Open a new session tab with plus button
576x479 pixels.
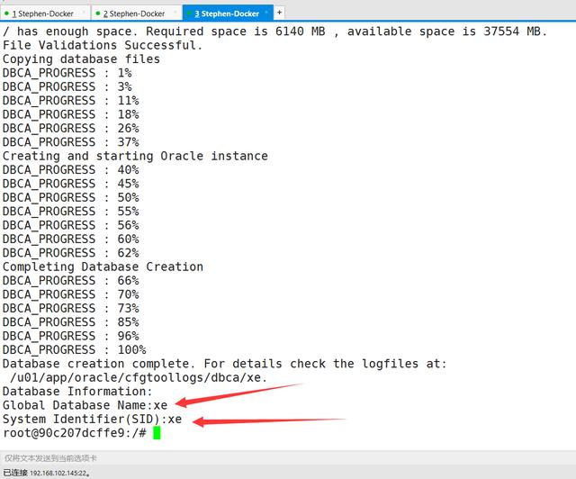point(279,13)
